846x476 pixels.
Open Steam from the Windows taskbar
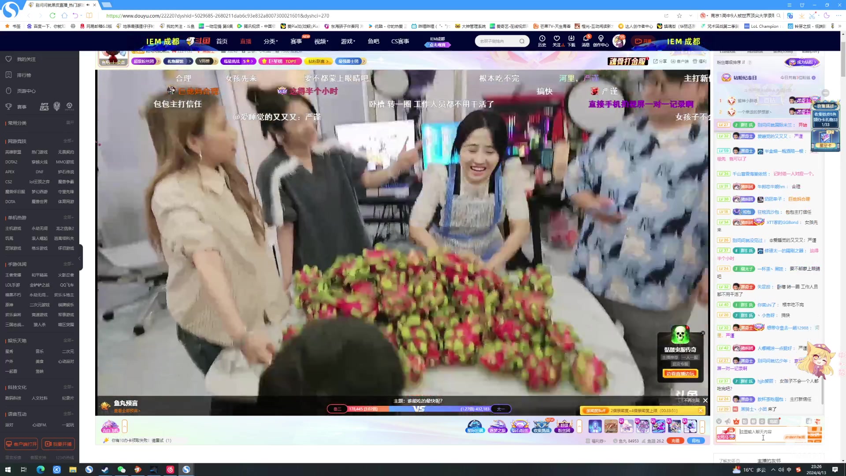pyautogui.click(x=105, y=469)
